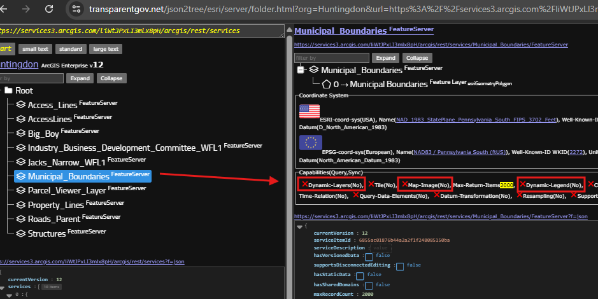Click red X beside Dynamic-Legend(No)

tap(523, 184)
